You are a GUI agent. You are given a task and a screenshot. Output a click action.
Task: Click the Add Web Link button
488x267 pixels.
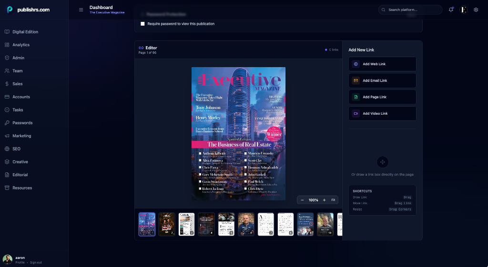pyautogui.click(x=382, y=64)
